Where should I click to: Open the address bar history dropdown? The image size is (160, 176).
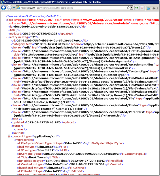131,7
